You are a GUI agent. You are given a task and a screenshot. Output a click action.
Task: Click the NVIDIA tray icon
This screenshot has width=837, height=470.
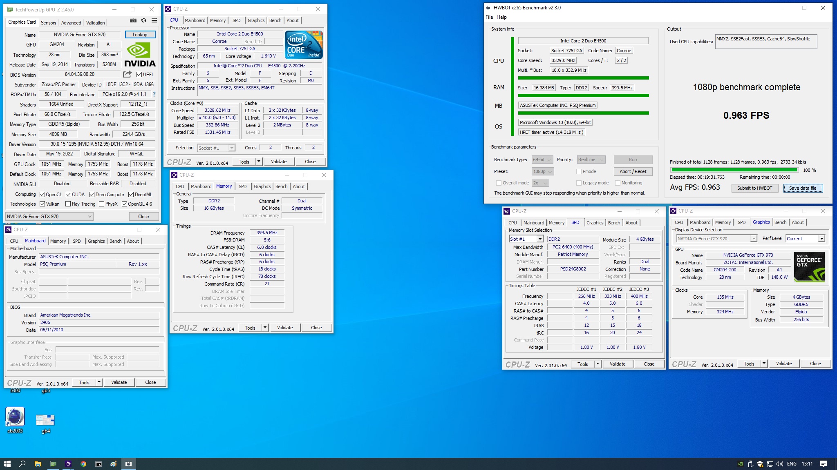pos(741,464)
